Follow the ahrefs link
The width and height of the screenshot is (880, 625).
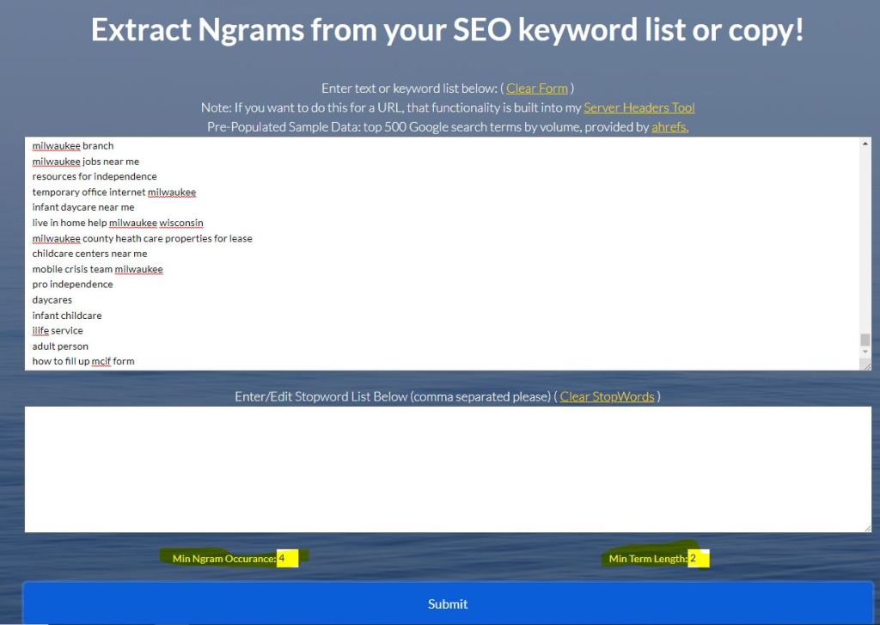669,127
